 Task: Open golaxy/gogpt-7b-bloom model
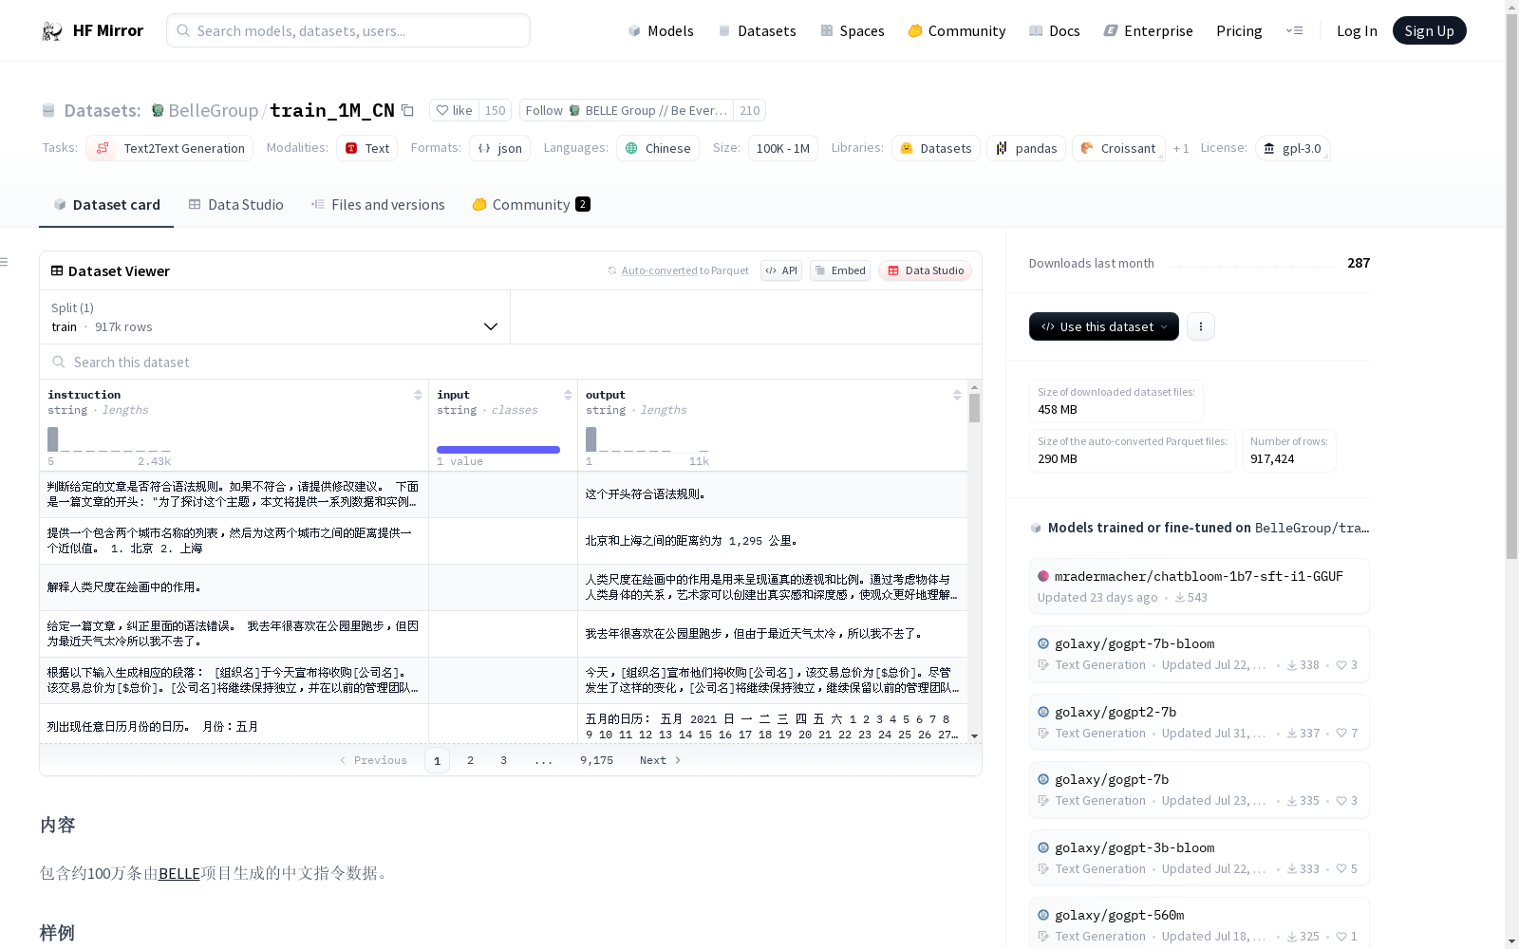[1199, 654]
